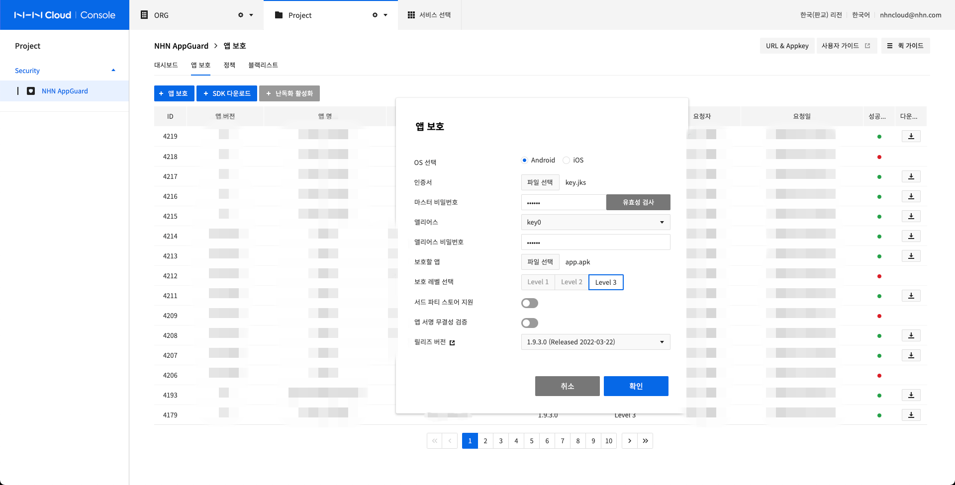
Task: Click the NHN Cloud Console logo
Action: [x=65, y=15]
